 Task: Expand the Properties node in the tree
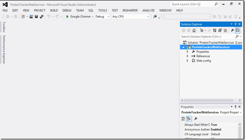tap(187, 52)
